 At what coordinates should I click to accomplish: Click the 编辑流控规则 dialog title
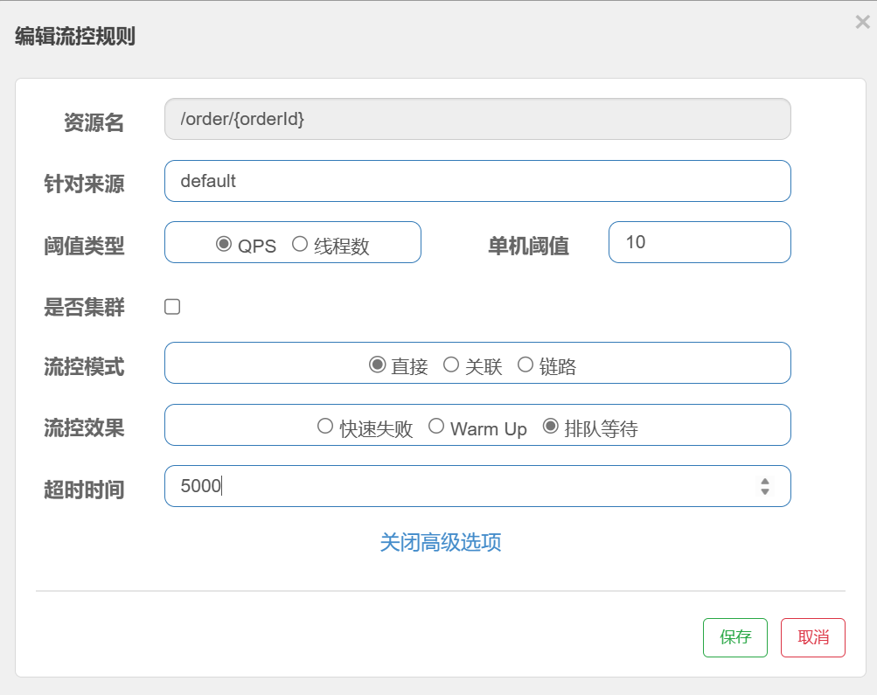point(75,37)
